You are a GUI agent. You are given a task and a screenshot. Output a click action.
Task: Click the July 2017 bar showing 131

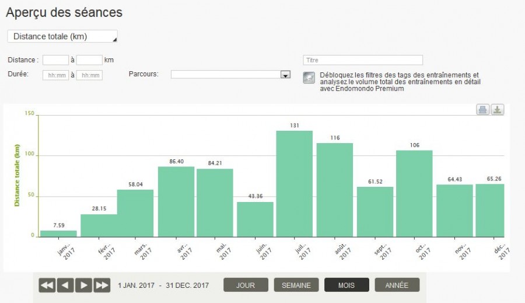pos(295,183)
